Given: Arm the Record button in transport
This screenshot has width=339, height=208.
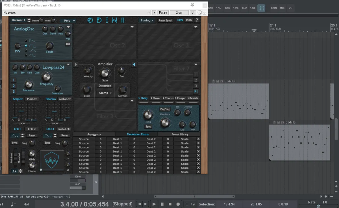Looking at the screenshot, I should click(178, 204).
